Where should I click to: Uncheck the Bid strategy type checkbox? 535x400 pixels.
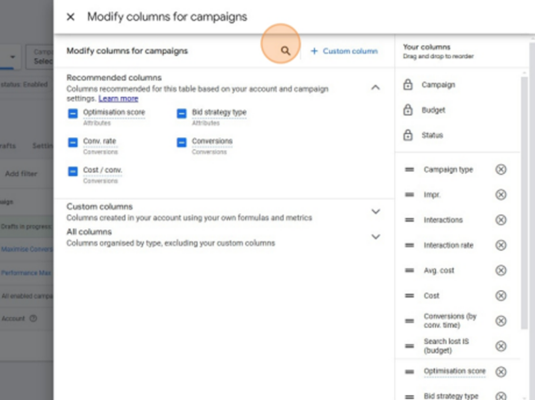coord(181,113)
